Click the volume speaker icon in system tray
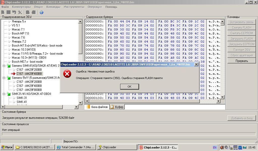This screenshot has height=151, width=258. pyautogui.click(x=222, y=147)
